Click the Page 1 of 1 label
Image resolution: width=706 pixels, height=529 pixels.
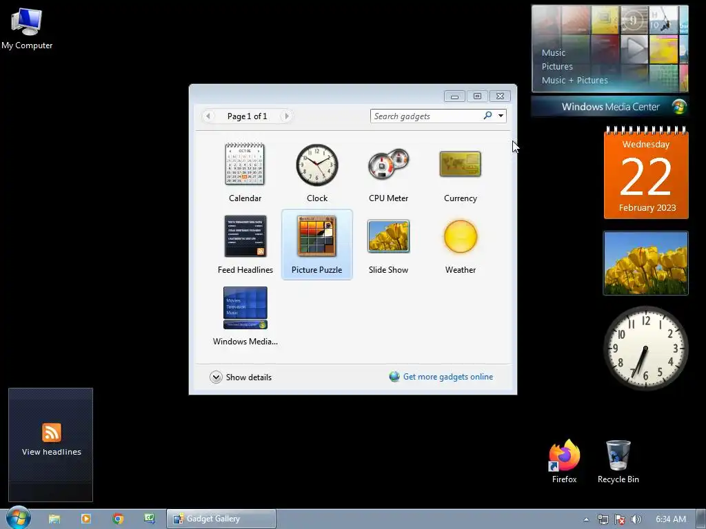point(248,116)
